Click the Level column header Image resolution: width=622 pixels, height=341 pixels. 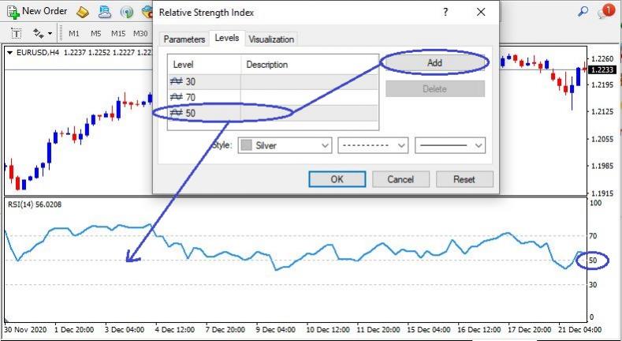point(204,64)
